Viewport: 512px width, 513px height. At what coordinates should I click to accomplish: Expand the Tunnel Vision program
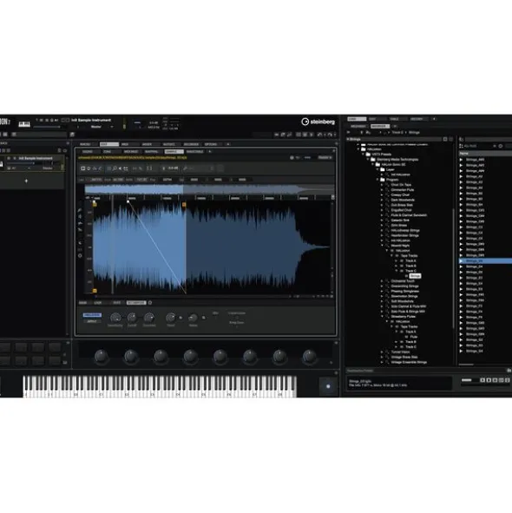(x=382, y=352)
